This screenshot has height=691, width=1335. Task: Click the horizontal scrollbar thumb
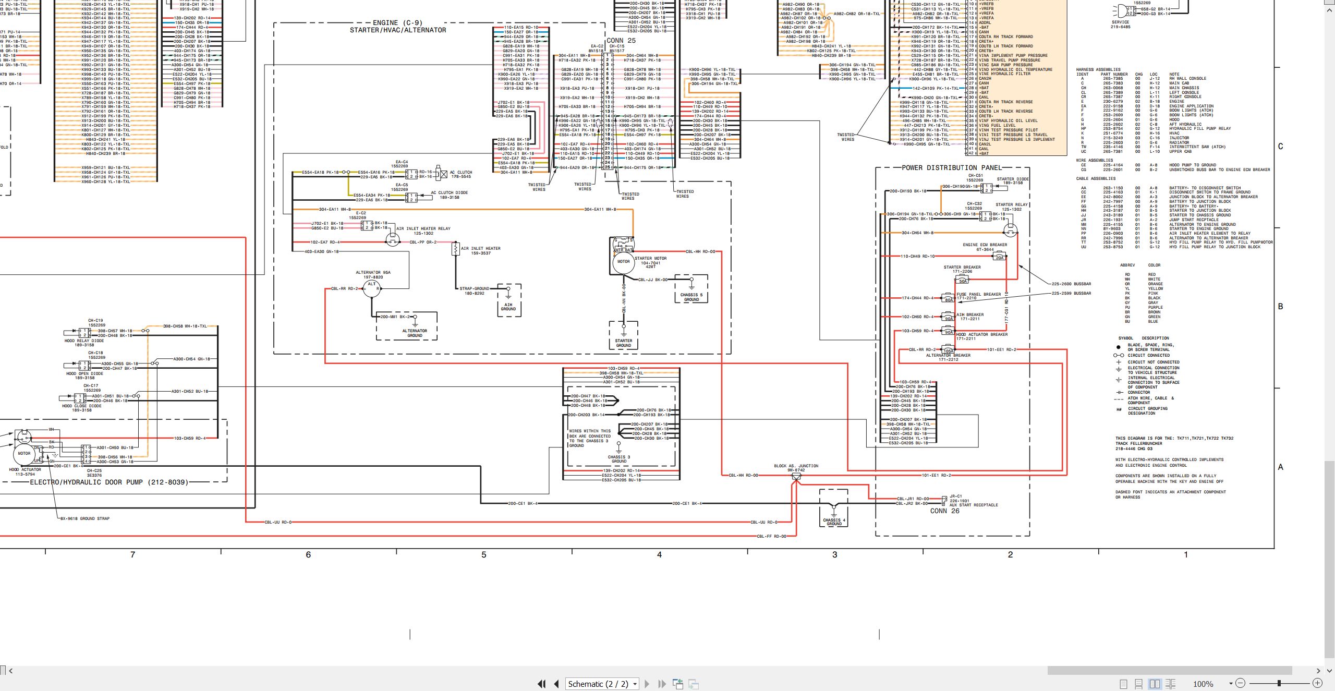[x=1169, y=671]
